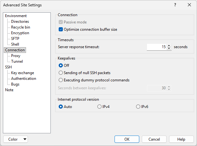
Task: Select Key exchange tree item
Action: pyautogui.click(x=22, y=73)
